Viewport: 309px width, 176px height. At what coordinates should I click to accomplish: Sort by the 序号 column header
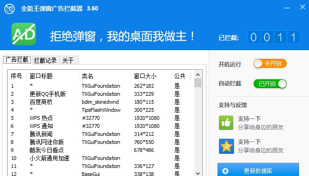(17, 76)
